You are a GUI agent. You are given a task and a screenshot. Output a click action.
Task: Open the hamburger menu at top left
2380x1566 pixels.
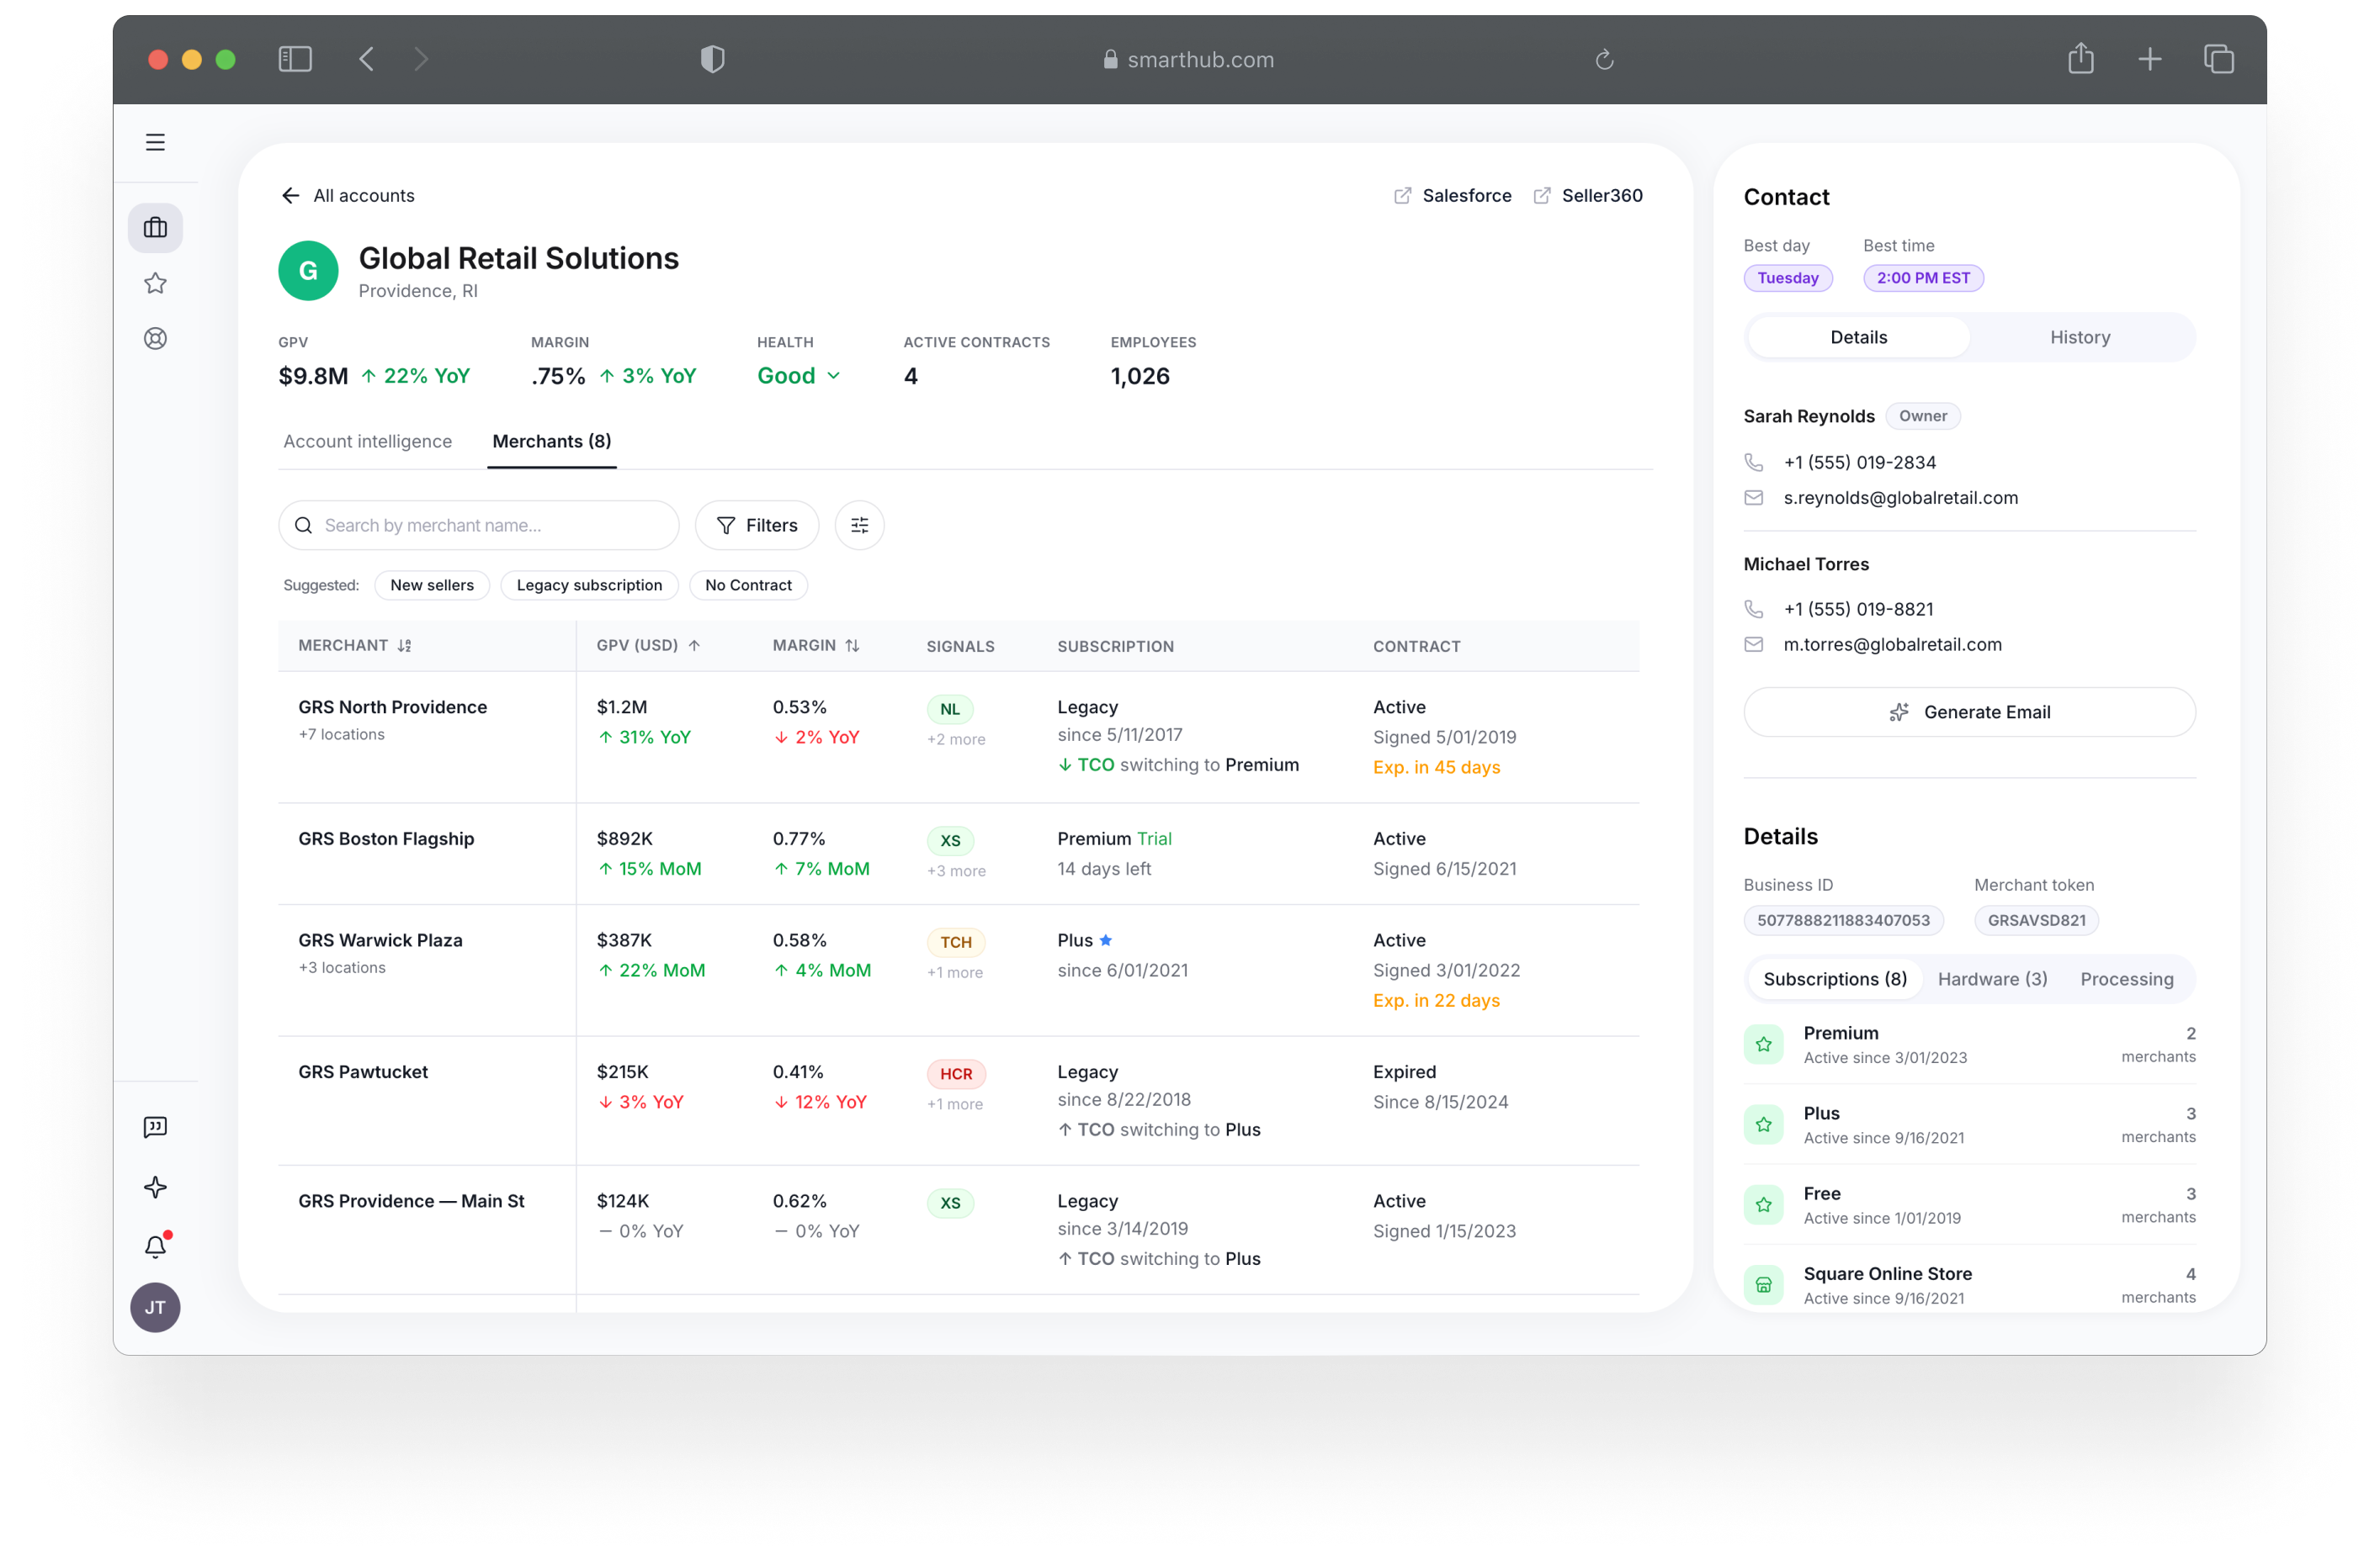coord(155,142)
